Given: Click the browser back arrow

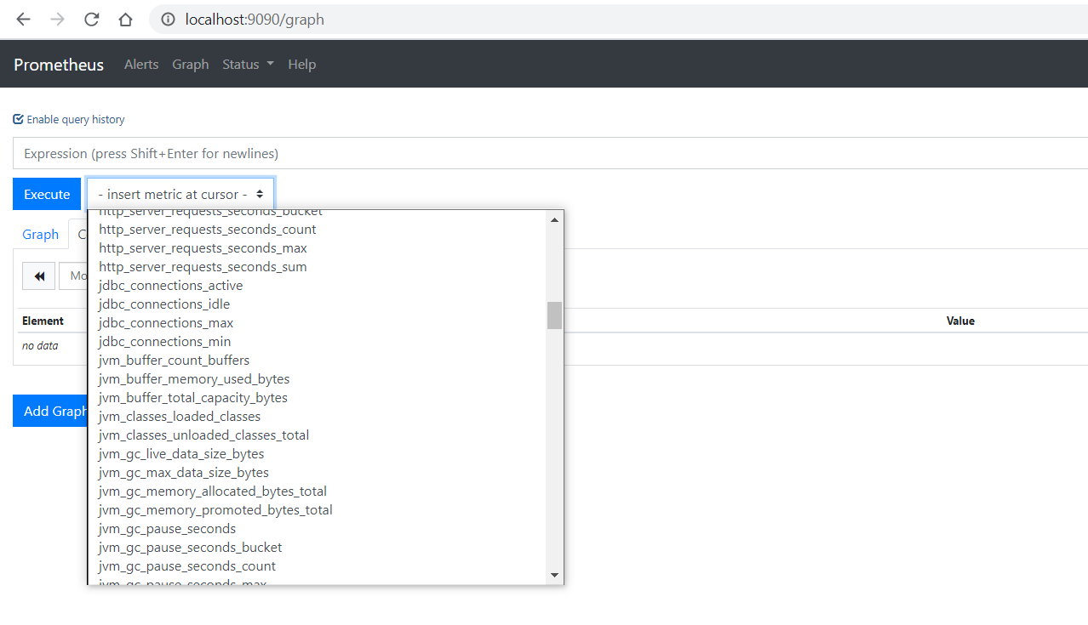Looking at the screenshot, I should 23,19.
